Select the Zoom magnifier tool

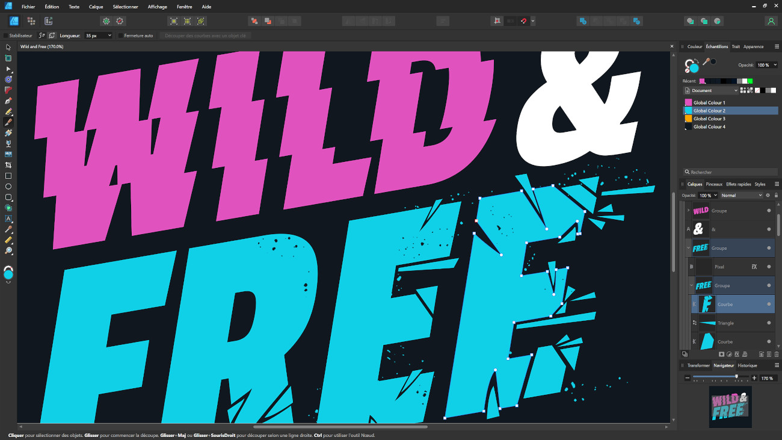pyautogui.click(x=8, y=250)
